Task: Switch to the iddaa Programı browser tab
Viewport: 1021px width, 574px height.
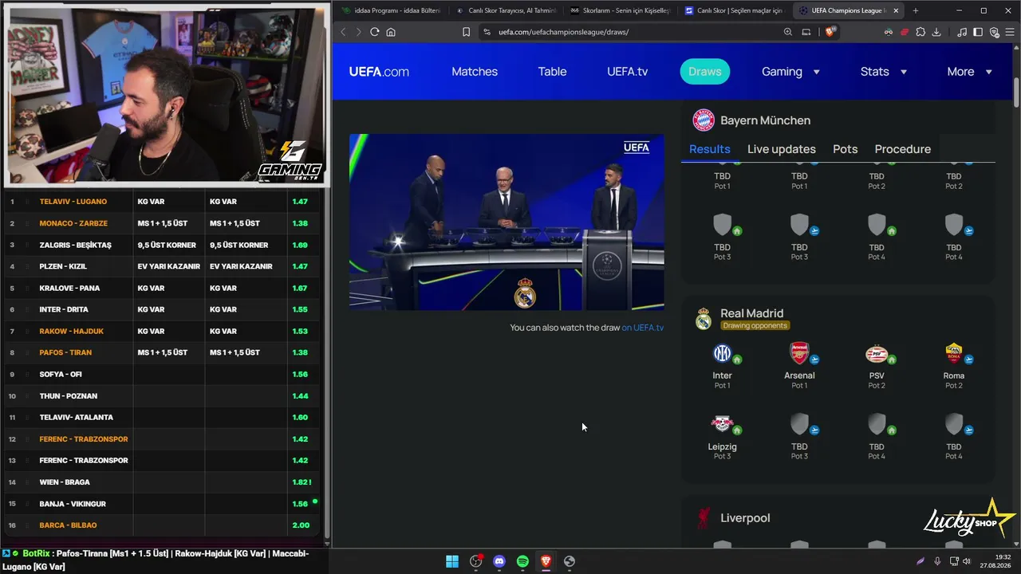Action: tap(391, 10)
